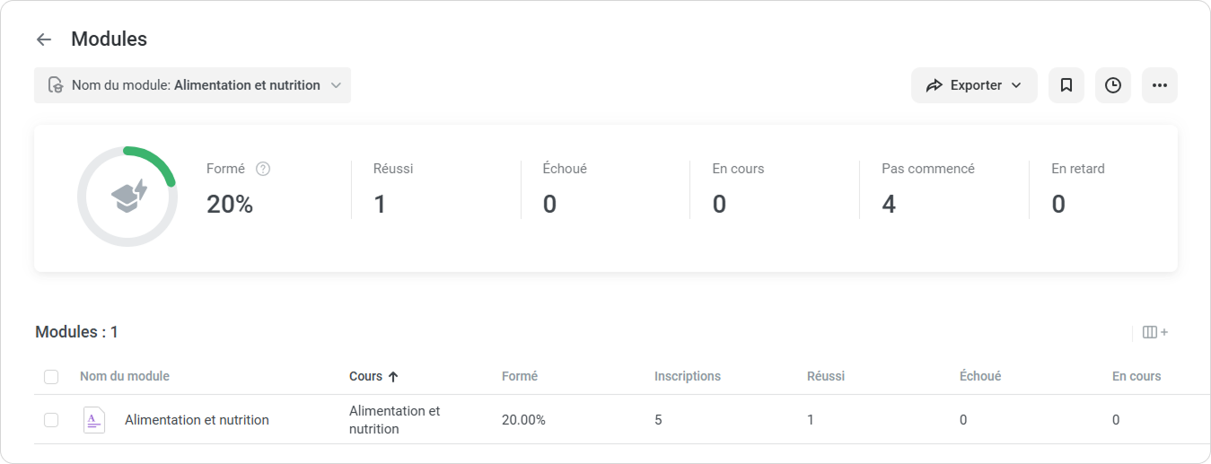Sort by the Formé column header
This screenshot has width=1211, height=464.
520,377
